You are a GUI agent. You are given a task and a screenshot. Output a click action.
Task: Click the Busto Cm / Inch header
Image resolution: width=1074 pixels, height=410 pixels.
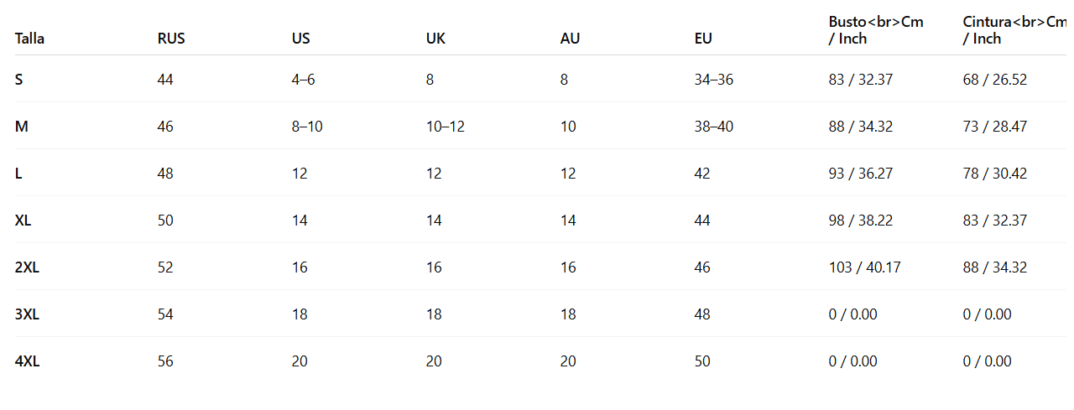coord(876,30)
